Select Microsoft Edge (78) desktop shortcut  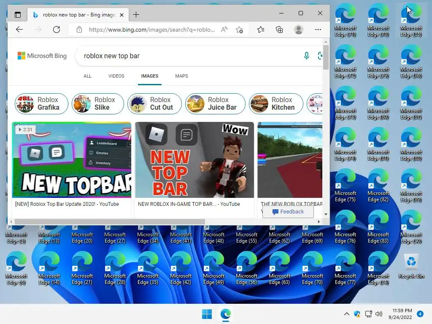point(378,20)
